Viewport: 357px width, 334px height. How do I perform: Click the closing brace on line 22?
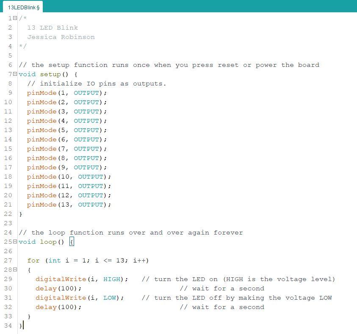pos(21,214)
